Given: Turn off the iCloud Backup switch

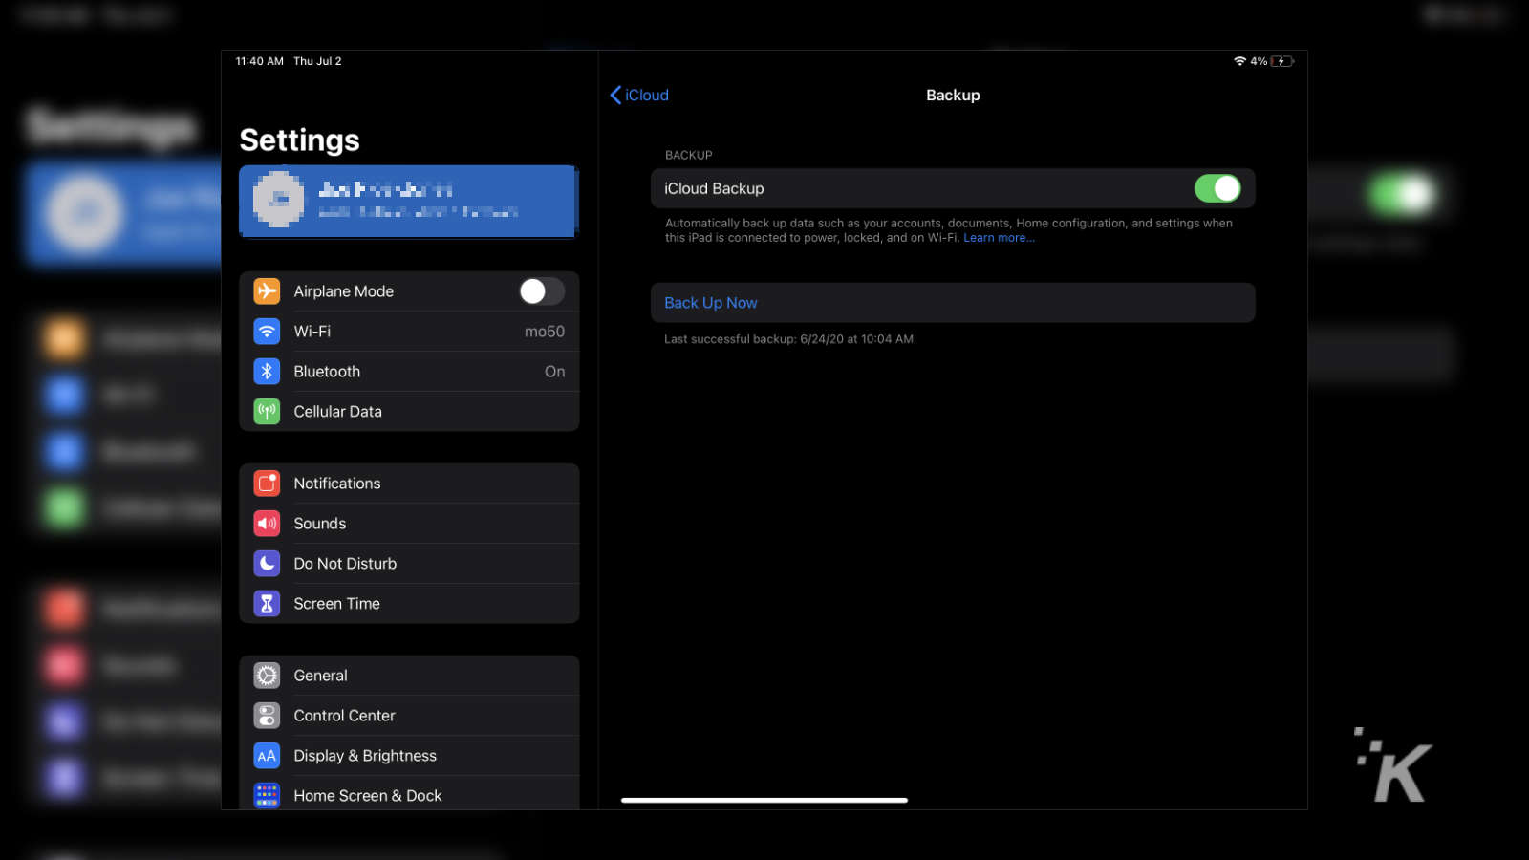Looking at the screenshot, I should pyautogui.click(x=1217, y=188).
